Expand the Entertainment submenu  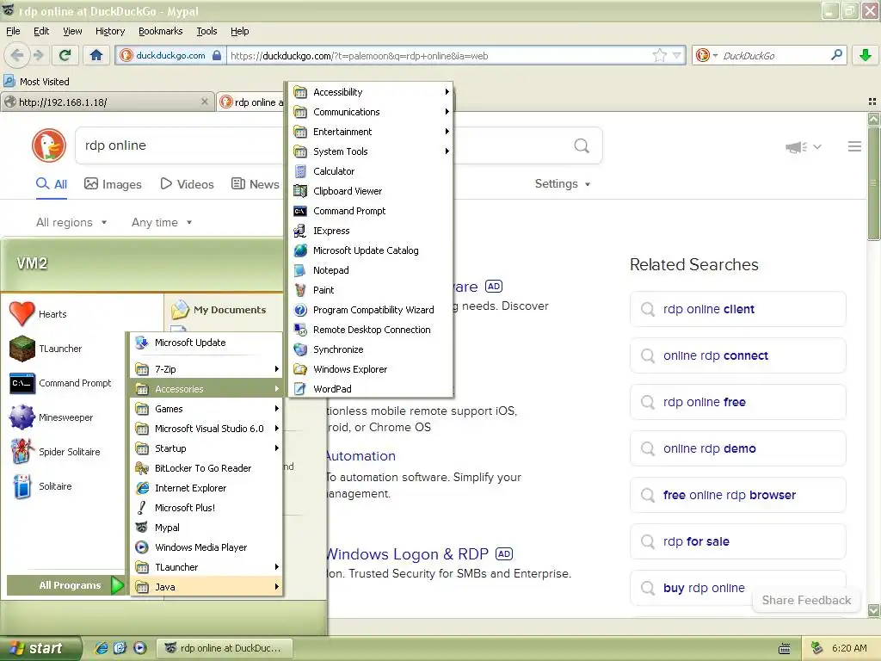point(371,132)
